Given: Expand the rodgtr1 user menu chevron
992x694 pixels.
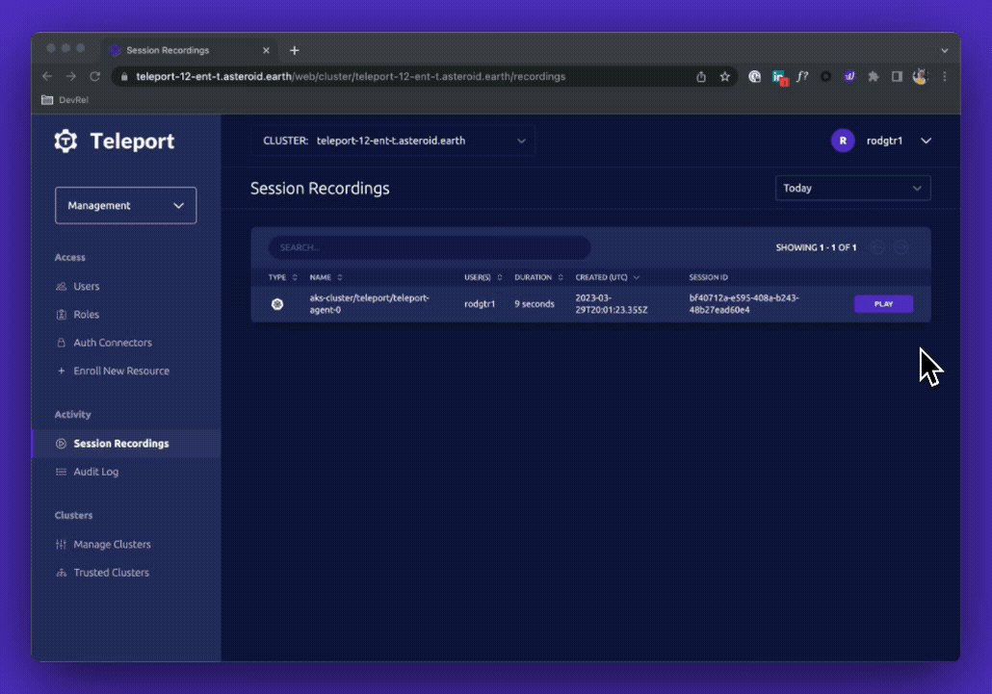Looking at the screenshot, I should coord(926,141).
